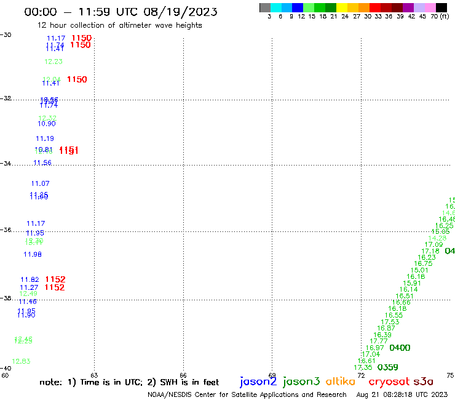Click the dark green time stamp 0400
Screen dimensions: 455x400
click(x=400, y=348)
